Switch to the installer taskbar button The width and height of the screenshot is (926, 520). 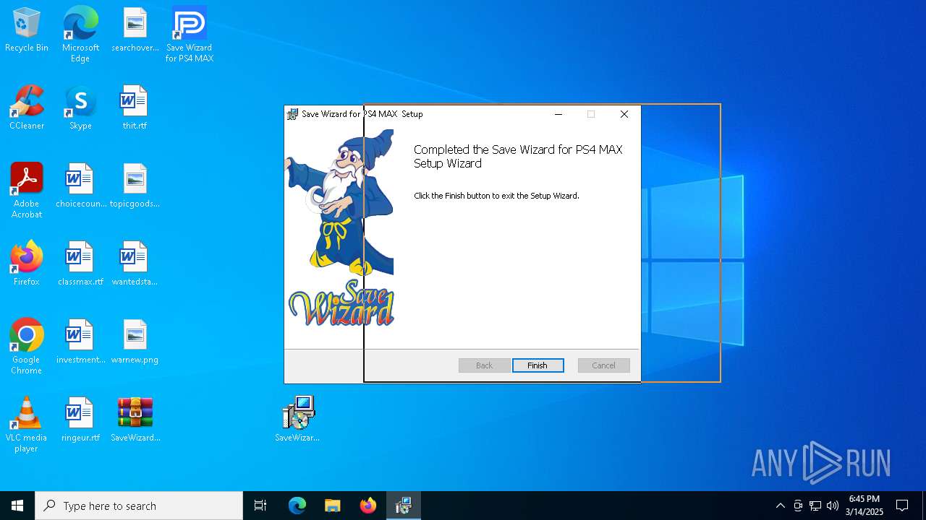pos(404,506)
